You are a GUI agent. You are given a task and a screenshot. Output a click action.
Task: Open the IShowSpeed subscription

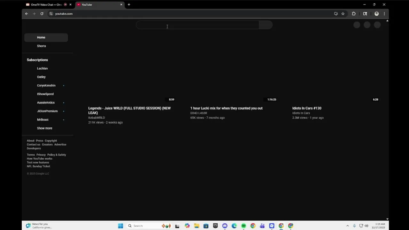click(46, 94)
